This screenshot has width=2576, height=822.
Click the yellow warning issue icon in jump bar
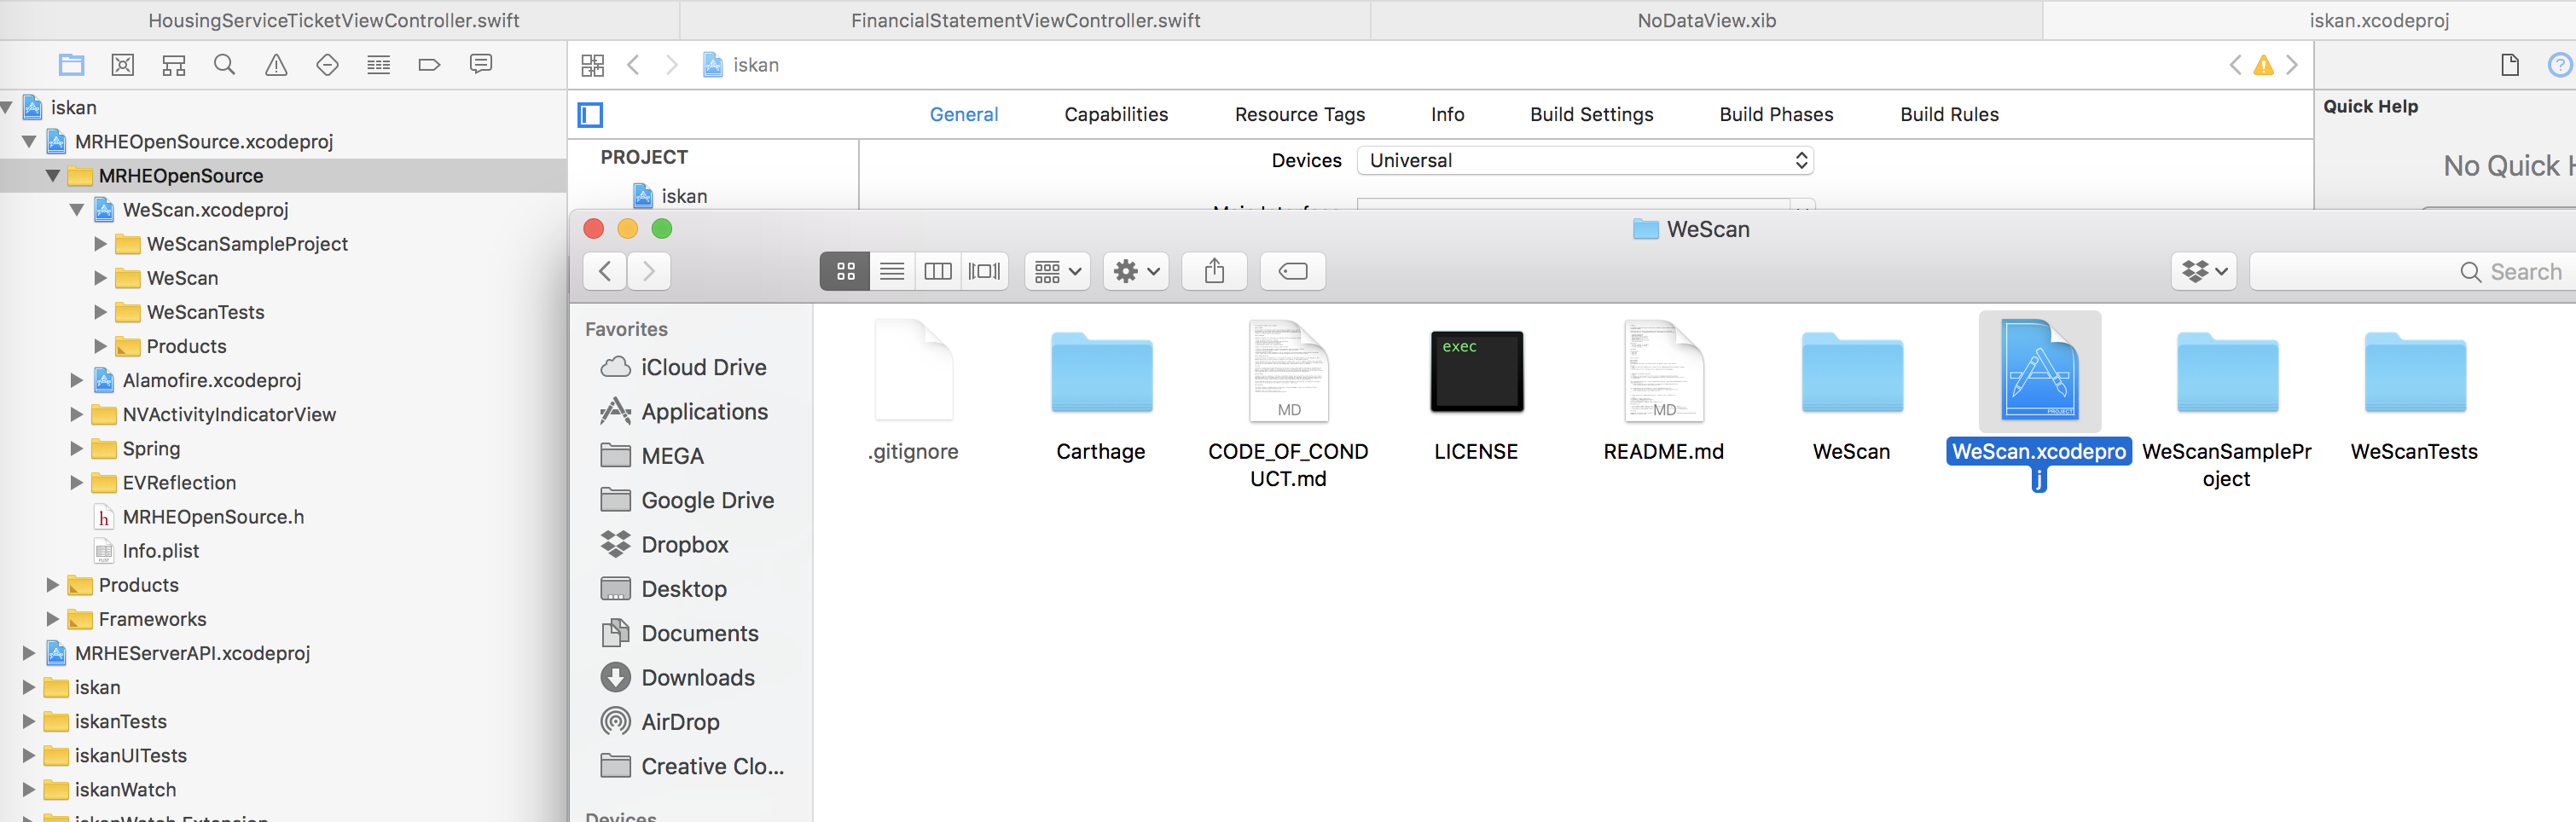2264,65
